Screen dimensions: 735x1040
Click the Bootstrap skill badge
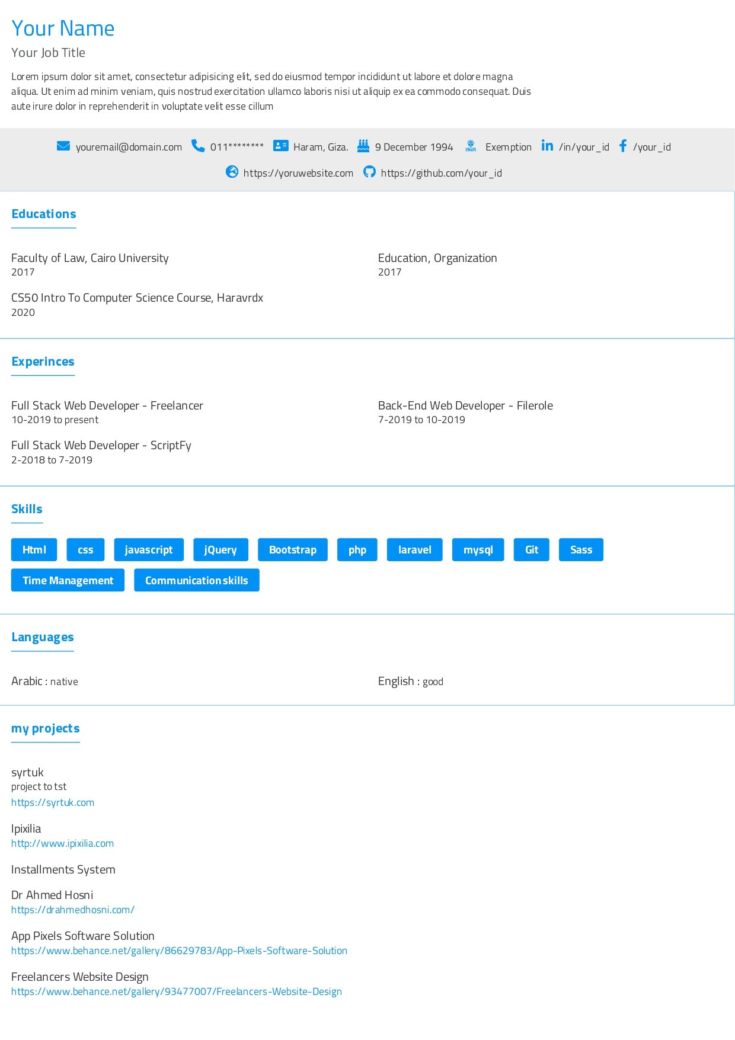pos(292,550)
